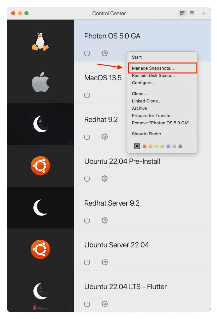The height and width of the screenshot is (319, 217).
Task: Pick the light gray color tag
Action: 174,146
